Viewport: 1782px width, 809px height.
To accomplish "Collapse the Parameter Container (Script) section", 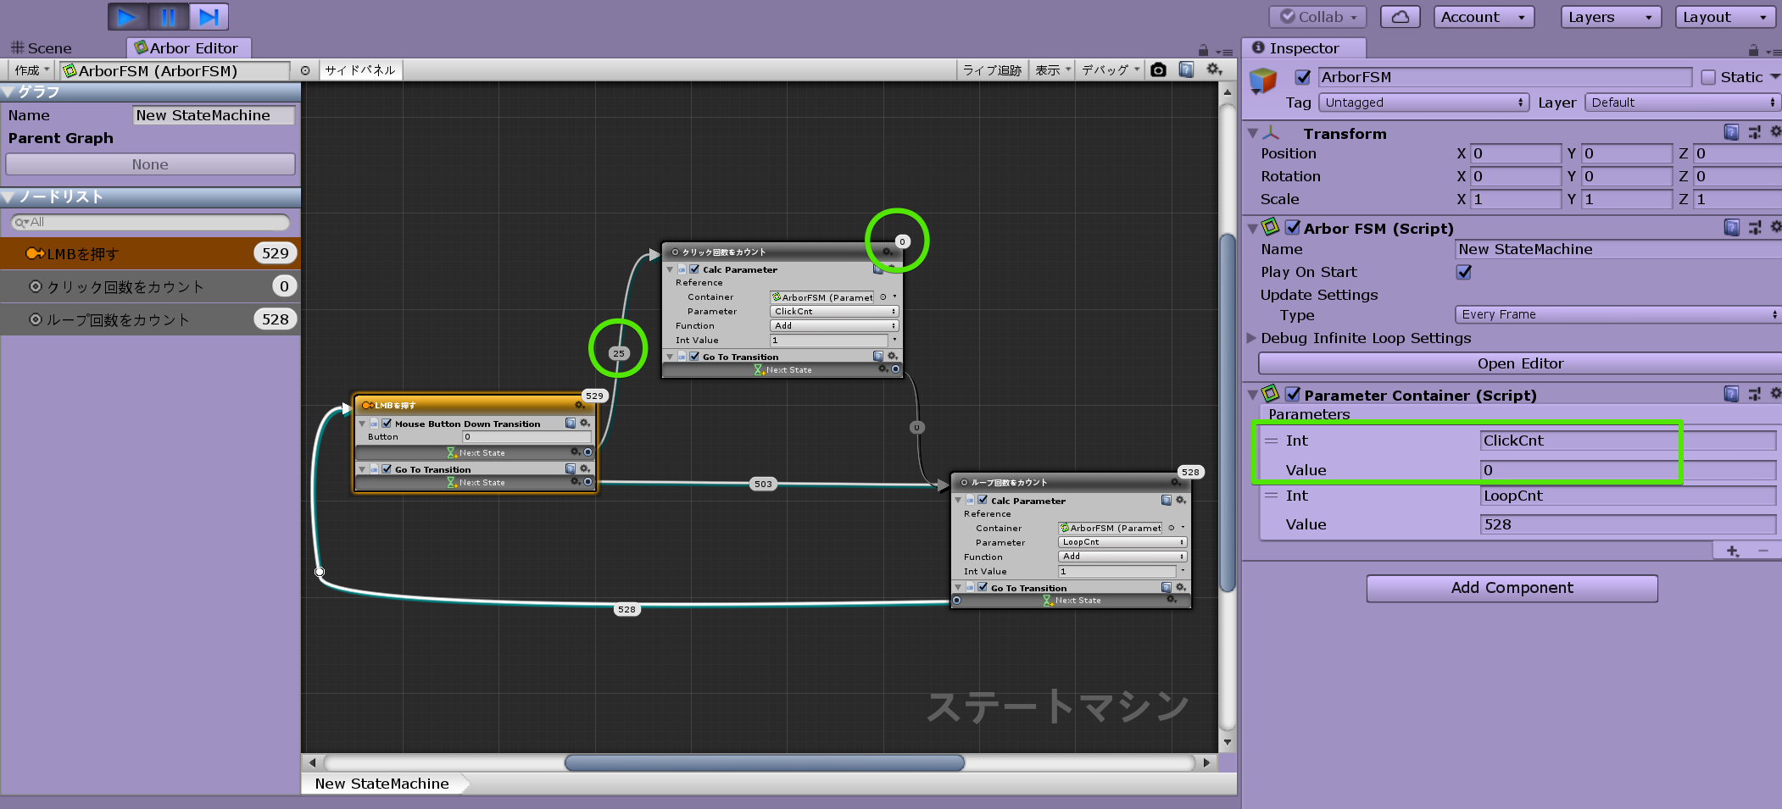I will tap(1253, 395).
